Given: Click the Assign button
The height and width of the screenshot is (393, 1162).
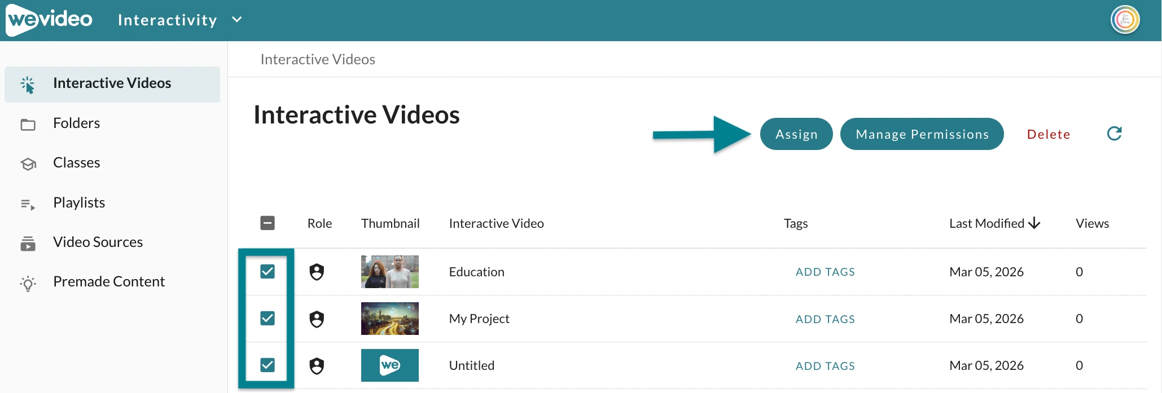Looking at the screenshot, I should click(x=796, y=134).
